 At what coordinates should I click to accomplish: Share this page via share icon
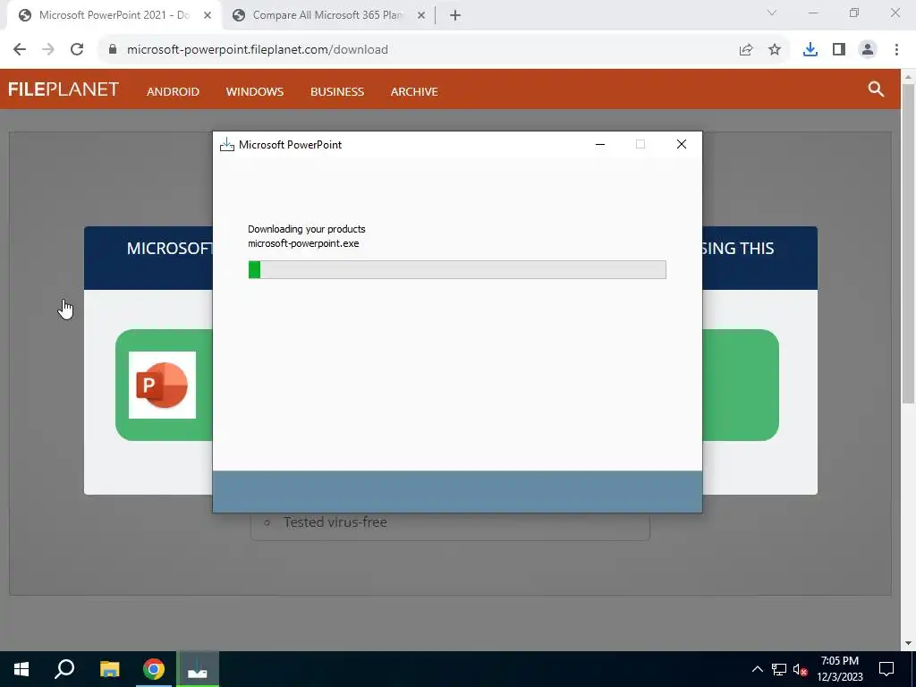[x=746, y=50]
